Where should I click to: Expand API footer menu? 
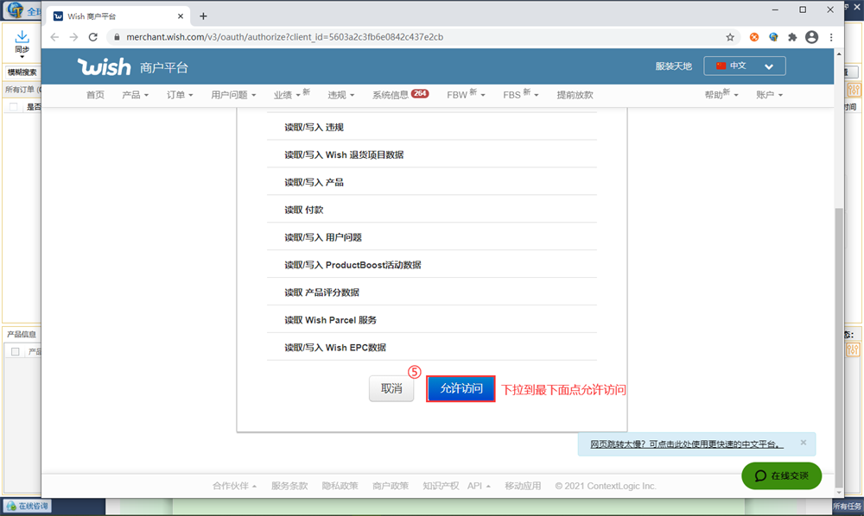pyautogui.click(x=479, y=486)
